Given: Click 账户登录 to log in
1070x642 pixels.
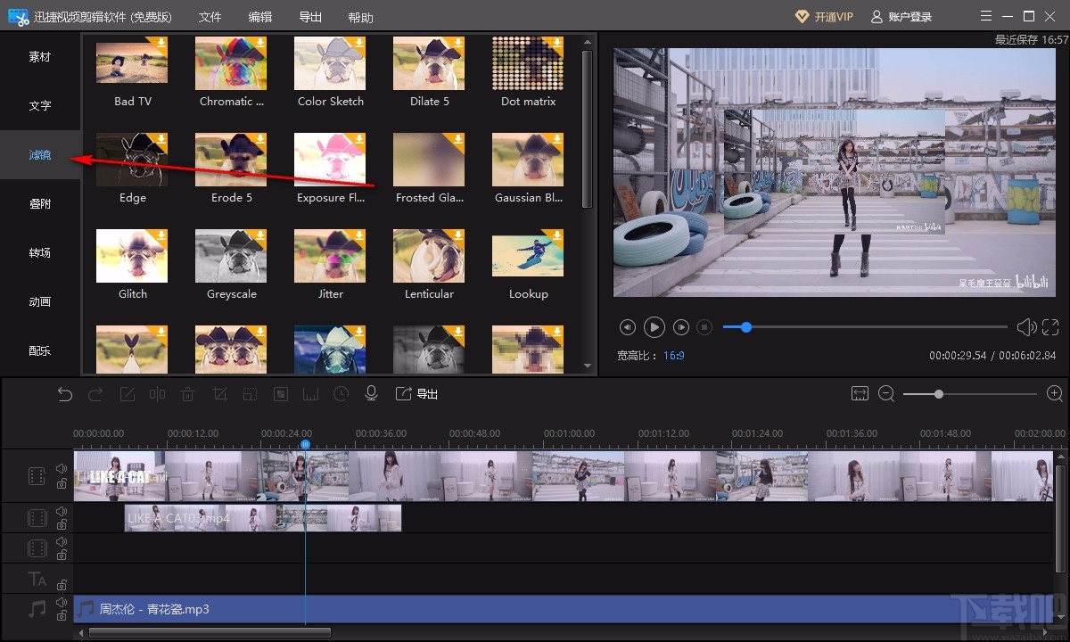Looking at the screenshot, I should [x=901, y=17].
